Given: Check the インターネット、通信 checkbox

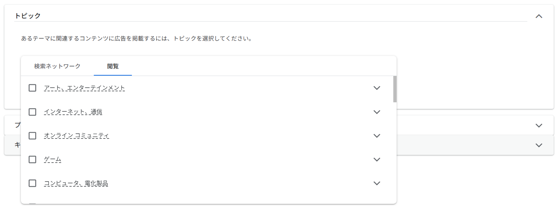Looking at the screenshot, I should (x=33, y=112).
